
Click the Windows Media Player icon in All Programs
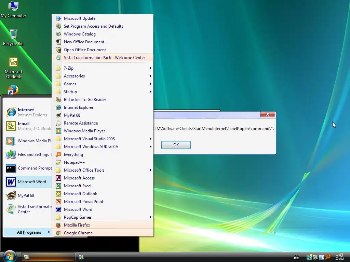click(58, 131)
